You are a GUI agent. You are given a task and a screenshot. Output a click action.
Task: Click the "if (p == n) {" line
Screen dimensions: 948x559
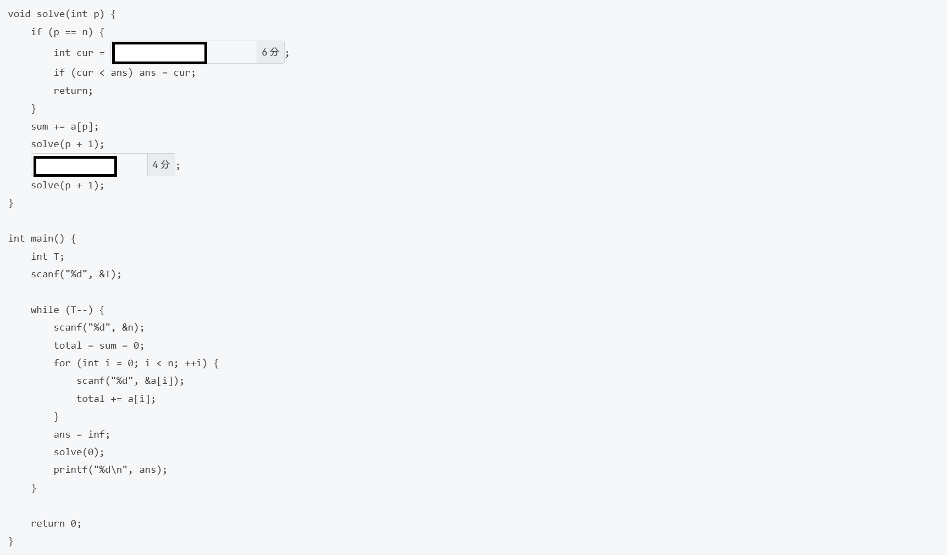coord(67,32)
